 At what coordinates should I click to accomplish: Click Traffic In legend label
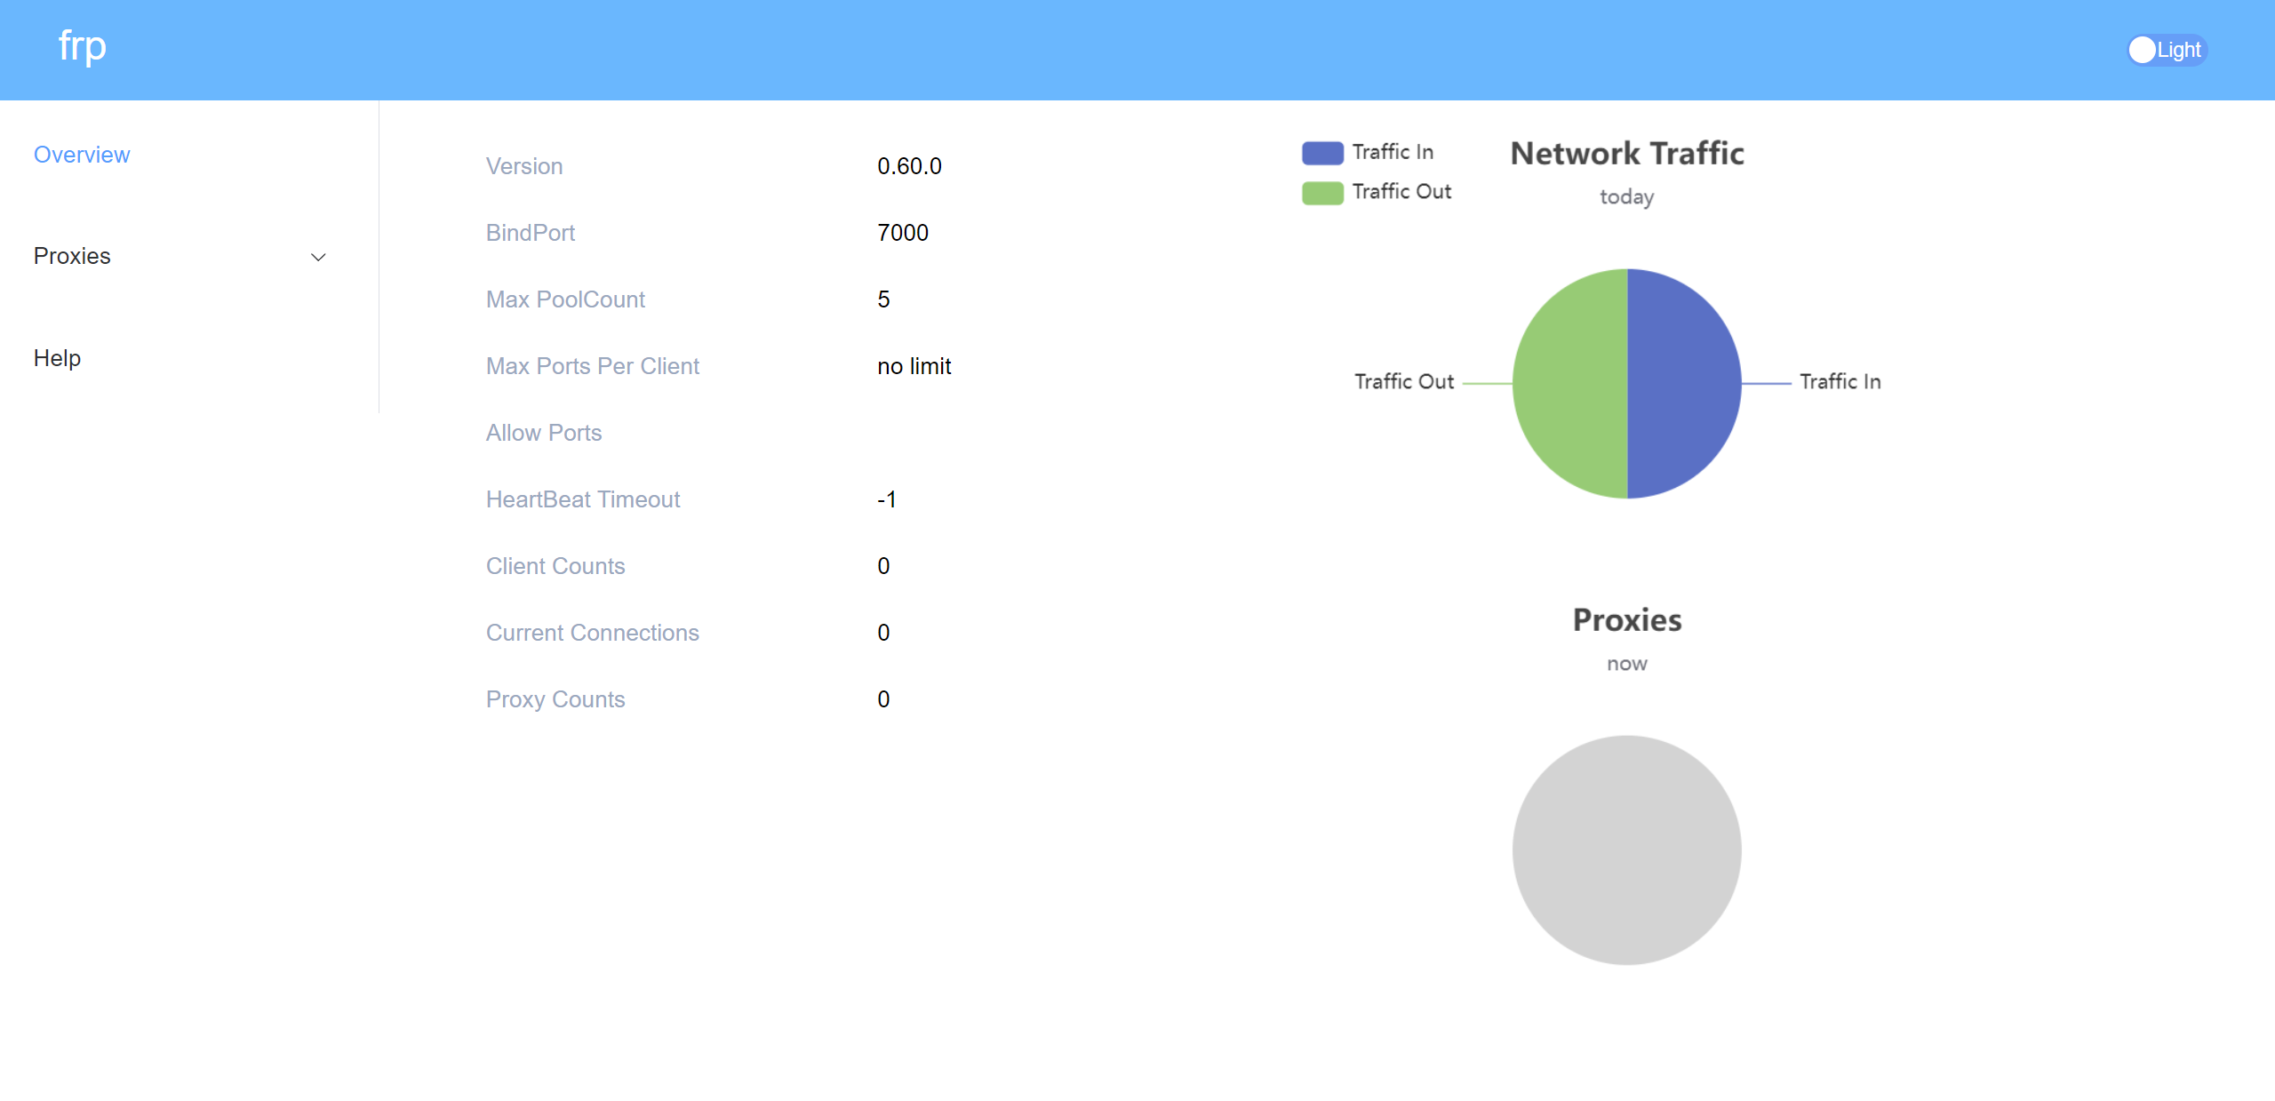[x=1392, y=152]
